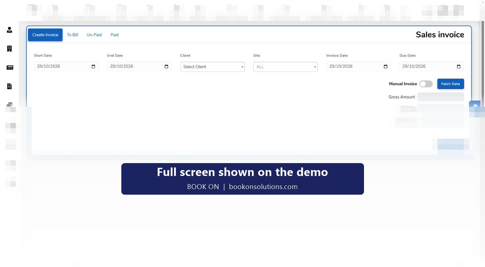Image resolution: width=485 pixels, height=267 pixels.
Task: Click the Gross Amount field
Action: pyautogui.click(x=440, y=97)
